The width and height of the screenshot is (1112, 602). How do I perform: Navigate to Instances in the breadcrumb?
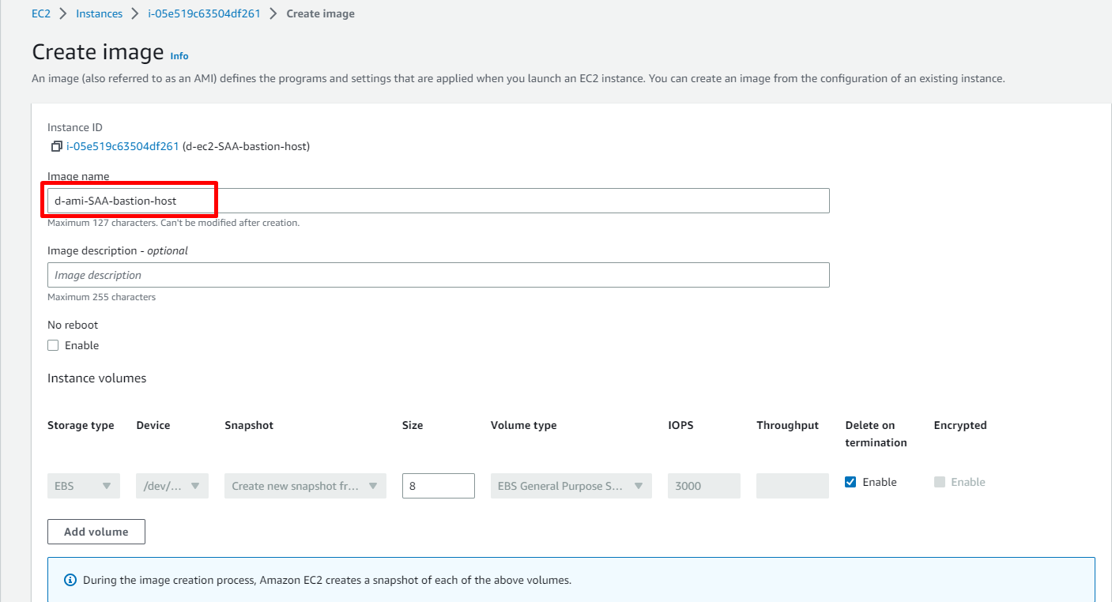pos(99,13)
